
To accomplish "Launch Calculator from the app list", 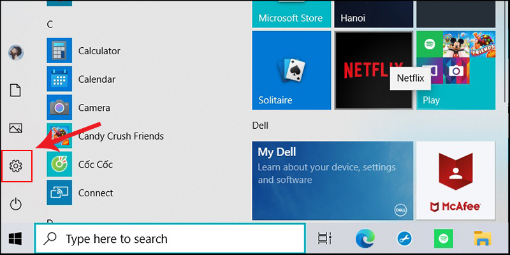I will 99,50.
